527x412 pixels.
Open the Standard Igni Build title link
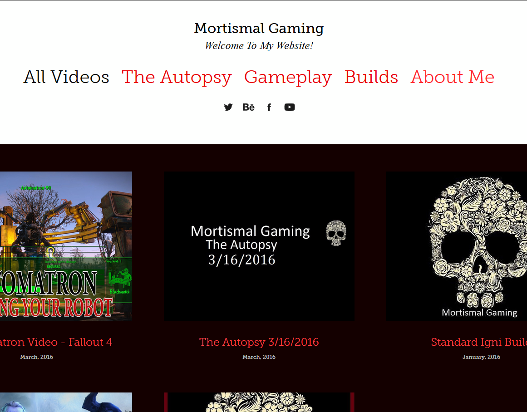pos(479,342)
